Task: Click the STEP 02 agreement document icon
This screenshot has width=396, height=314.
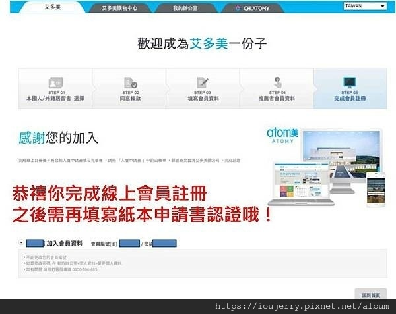Action: click(x=131, y=82)
